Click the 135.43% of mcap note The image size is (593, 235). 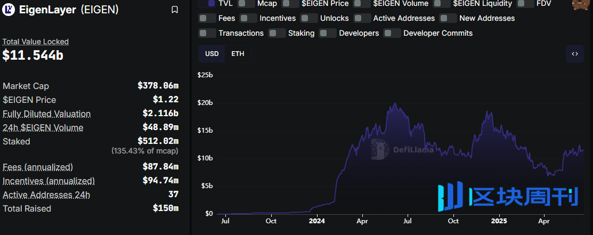click(x=145, y=151)
